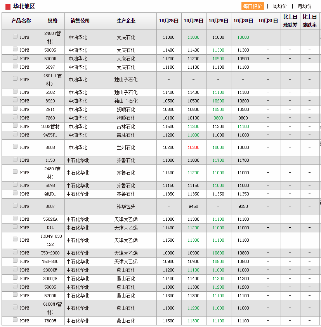Click the 销售公司 column header

tap(80, 21)
